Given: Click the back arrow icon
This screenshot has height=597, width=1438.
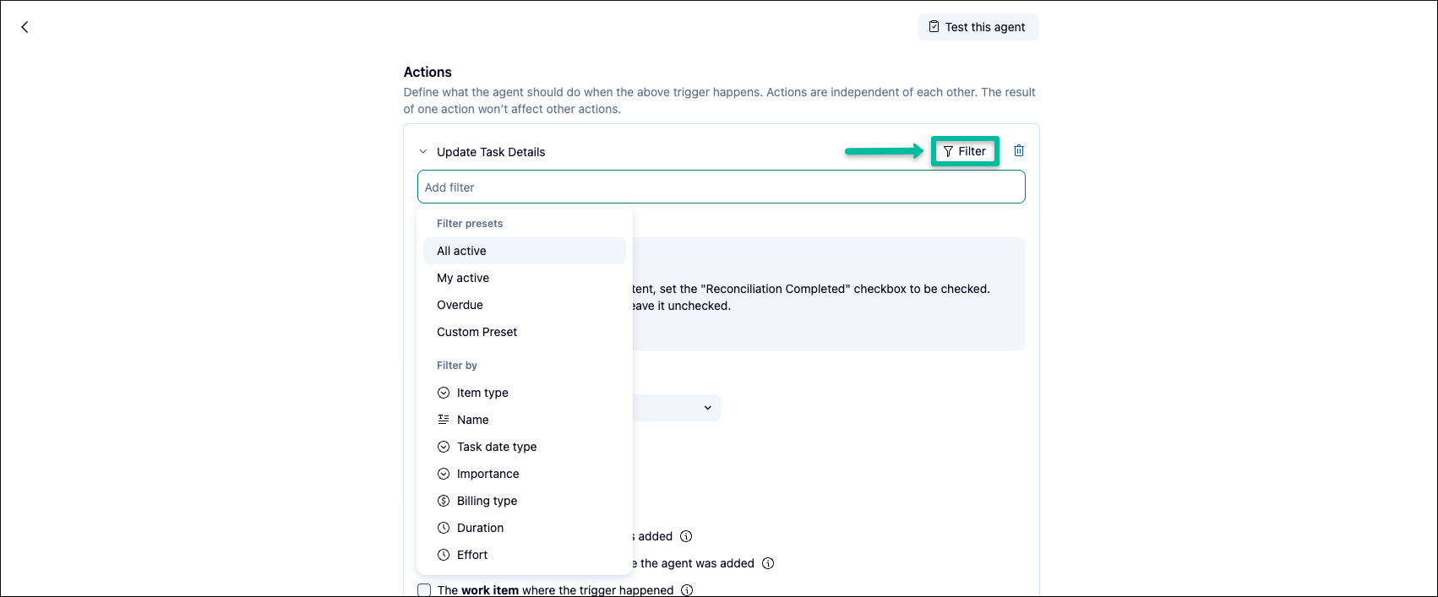Looking at the screenshot, I should (x=25, y=27).
